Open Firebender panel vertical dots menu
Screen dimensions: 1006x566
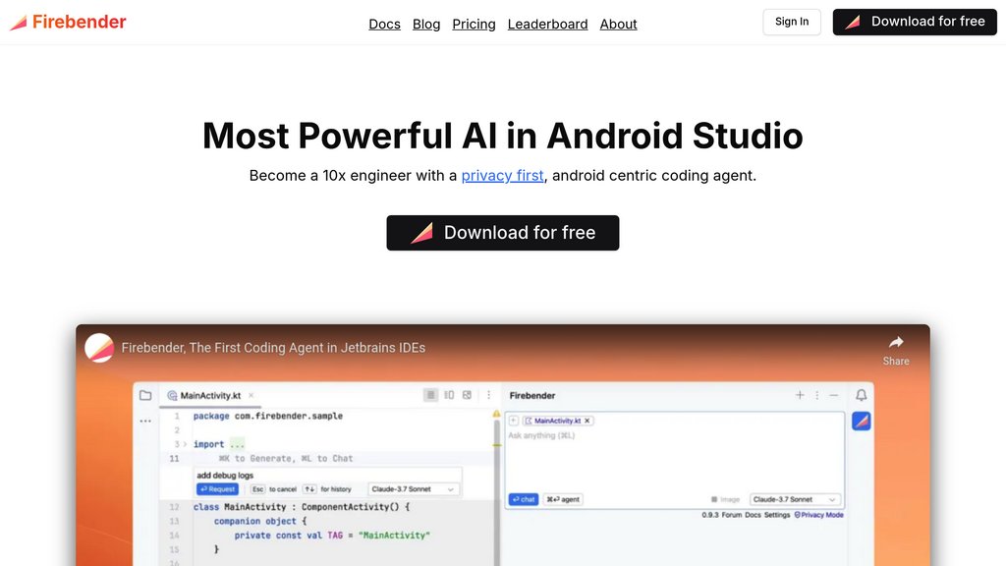click(x=816, y=395)
